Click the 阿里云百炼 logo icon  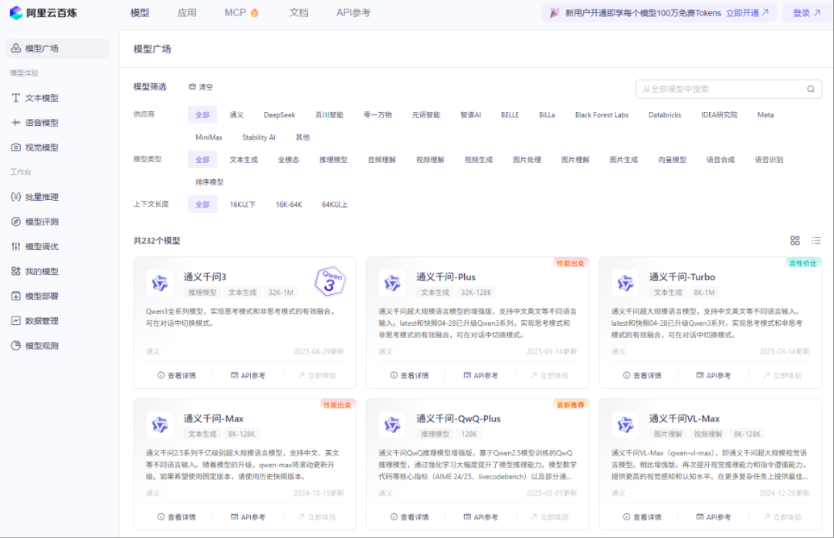tap(16, 13)
